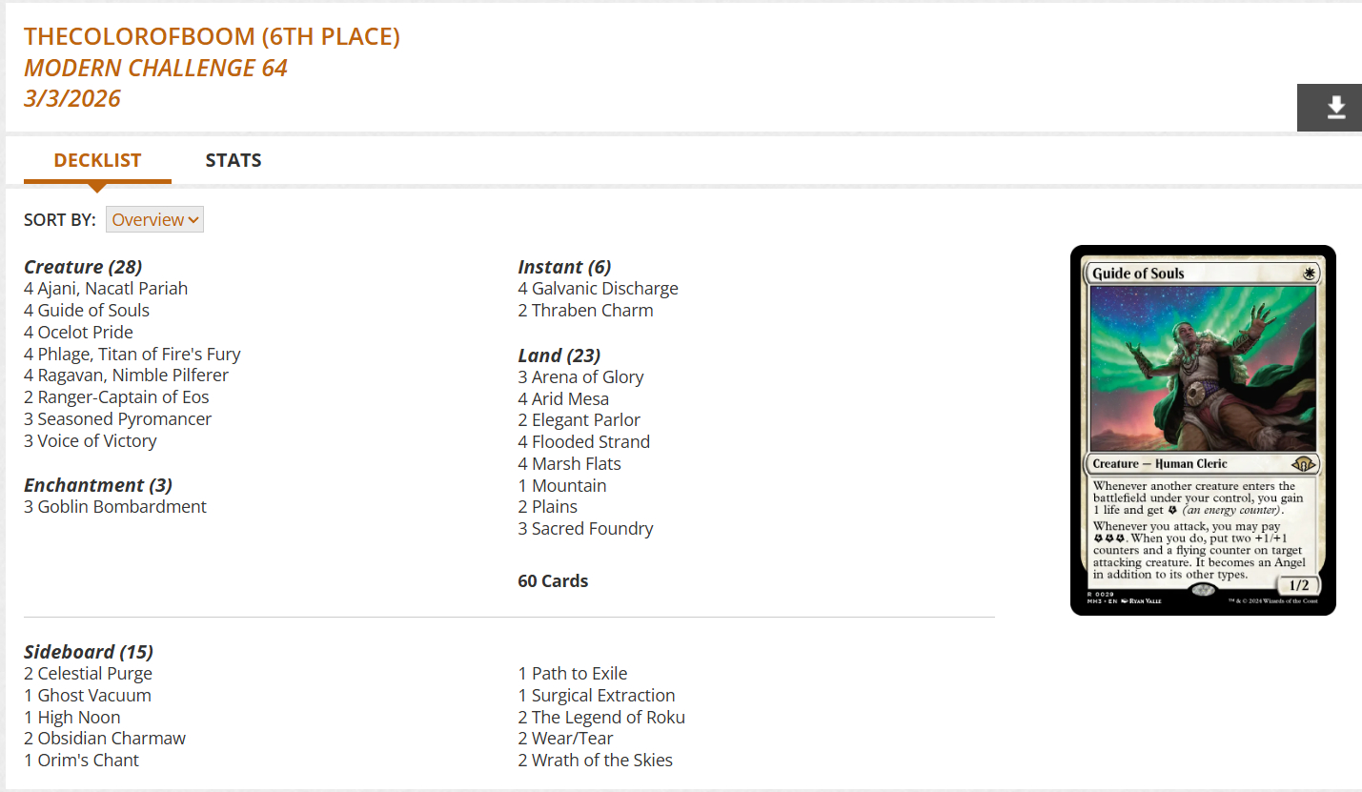This screenshot has height=792, width=1362.
Task: Select Sacred Foundry in the land list
Action: click(592, 529)
